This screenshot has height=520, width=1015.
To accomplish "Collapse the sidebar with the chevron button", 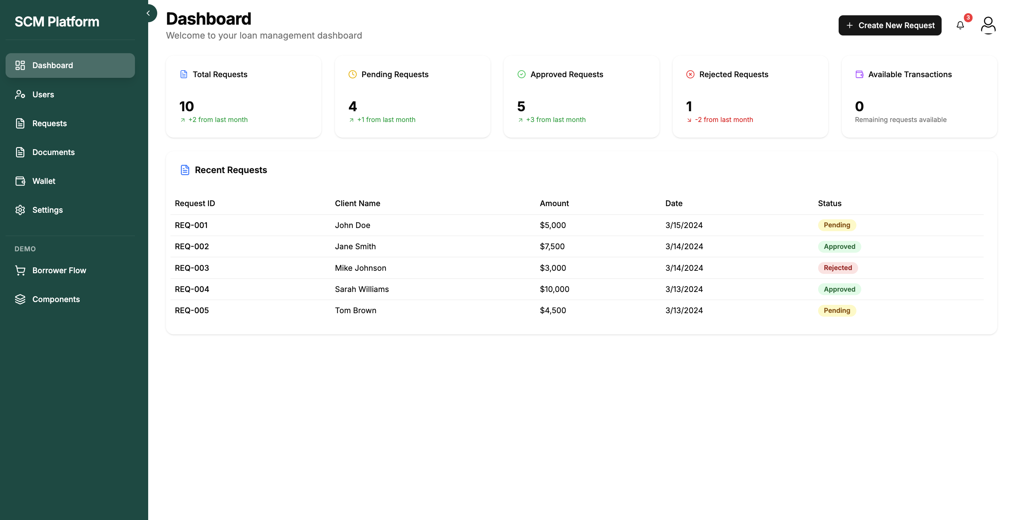I will (149, 13).
